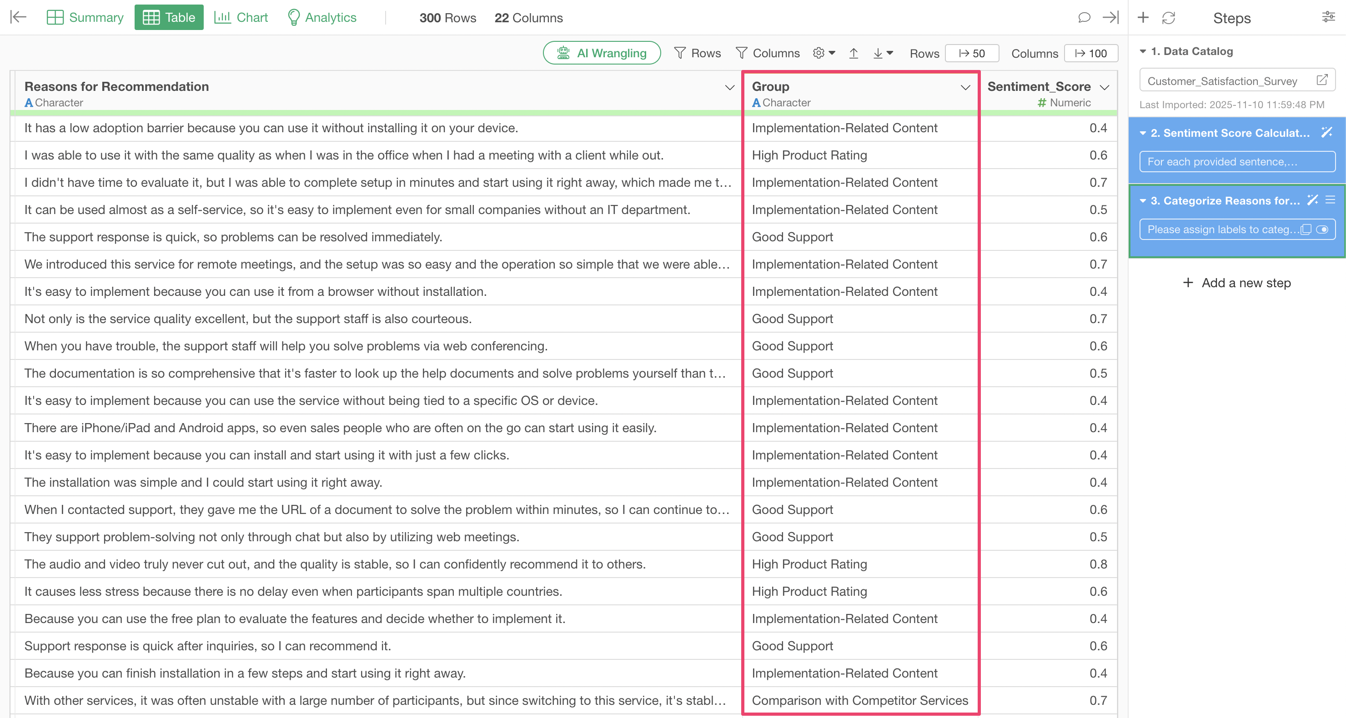1346x718 pixels.
Task: Click magic wand icon on step 2
Action: pos(1326,133)
